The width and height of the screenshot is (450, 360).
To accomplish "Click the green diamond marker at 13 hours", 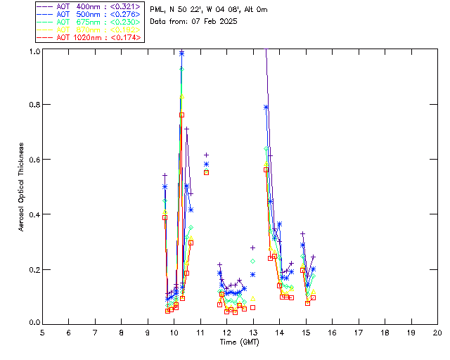I will [253, 262].
